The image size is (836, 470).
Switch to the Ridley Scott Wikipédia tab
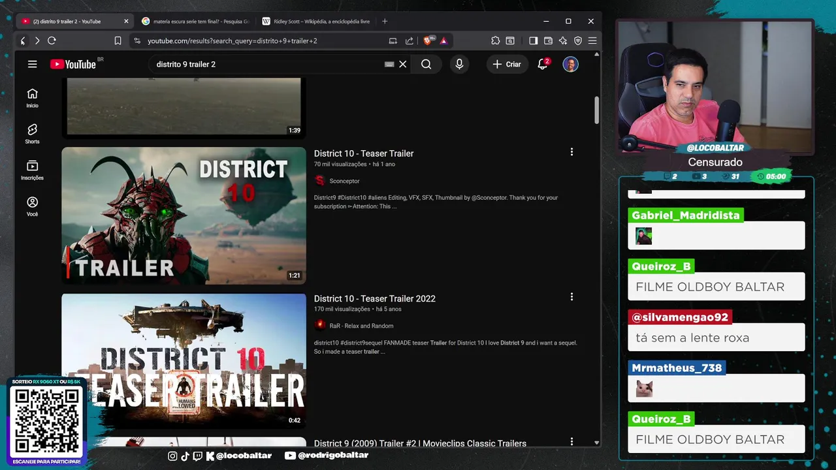(316, 22)
